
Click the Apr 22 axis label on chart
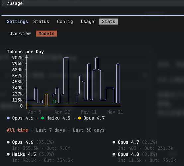[x=62, y=112]
